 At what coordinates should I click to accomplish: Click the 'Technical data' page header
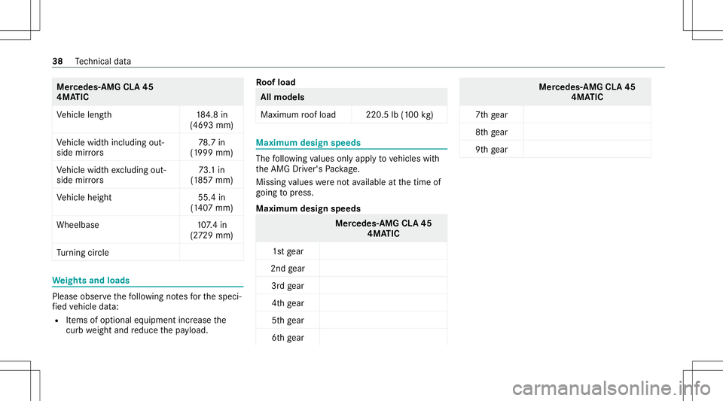tap(103, 61)
